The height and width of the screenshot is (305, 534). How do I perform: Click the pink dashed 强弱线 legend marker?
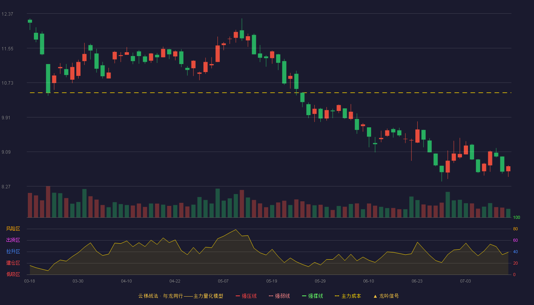pos(271,296)
